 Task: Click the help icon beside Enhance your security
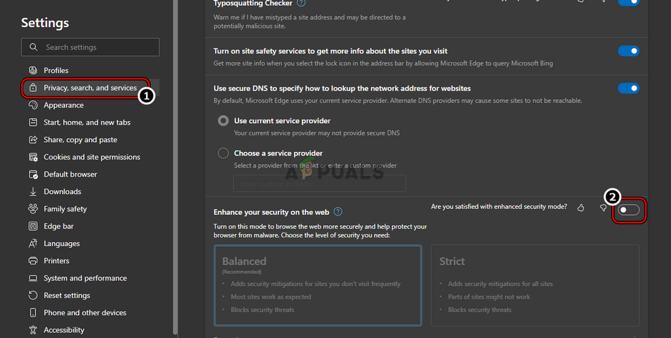[x=338, y=212]
